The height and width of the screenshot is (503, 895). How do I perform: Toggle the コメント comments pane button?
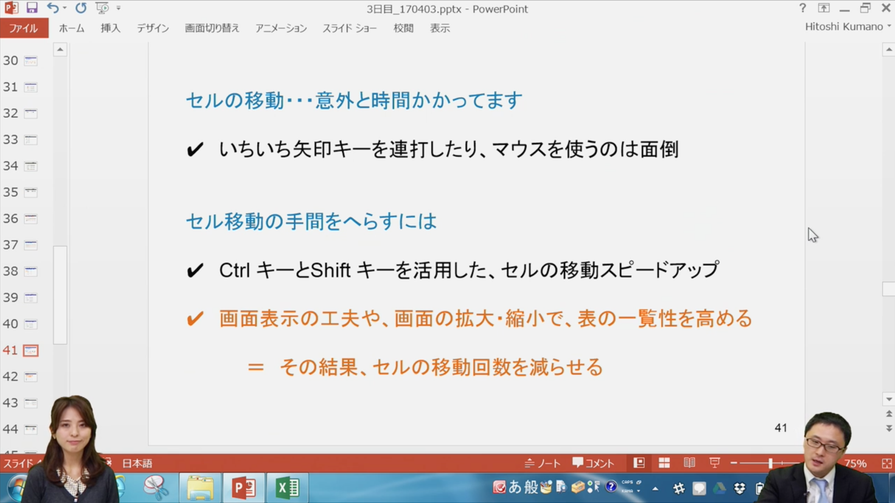593,463
